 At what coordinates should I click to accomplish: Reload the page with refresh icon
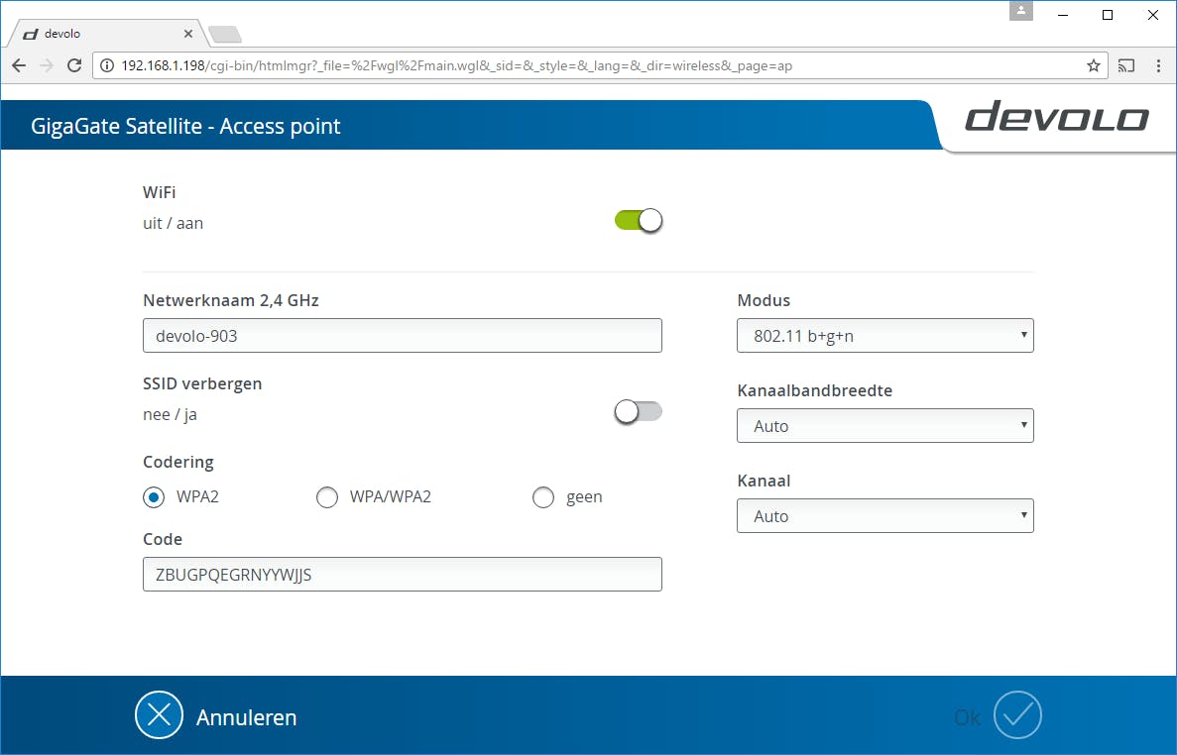pos(74,66)
